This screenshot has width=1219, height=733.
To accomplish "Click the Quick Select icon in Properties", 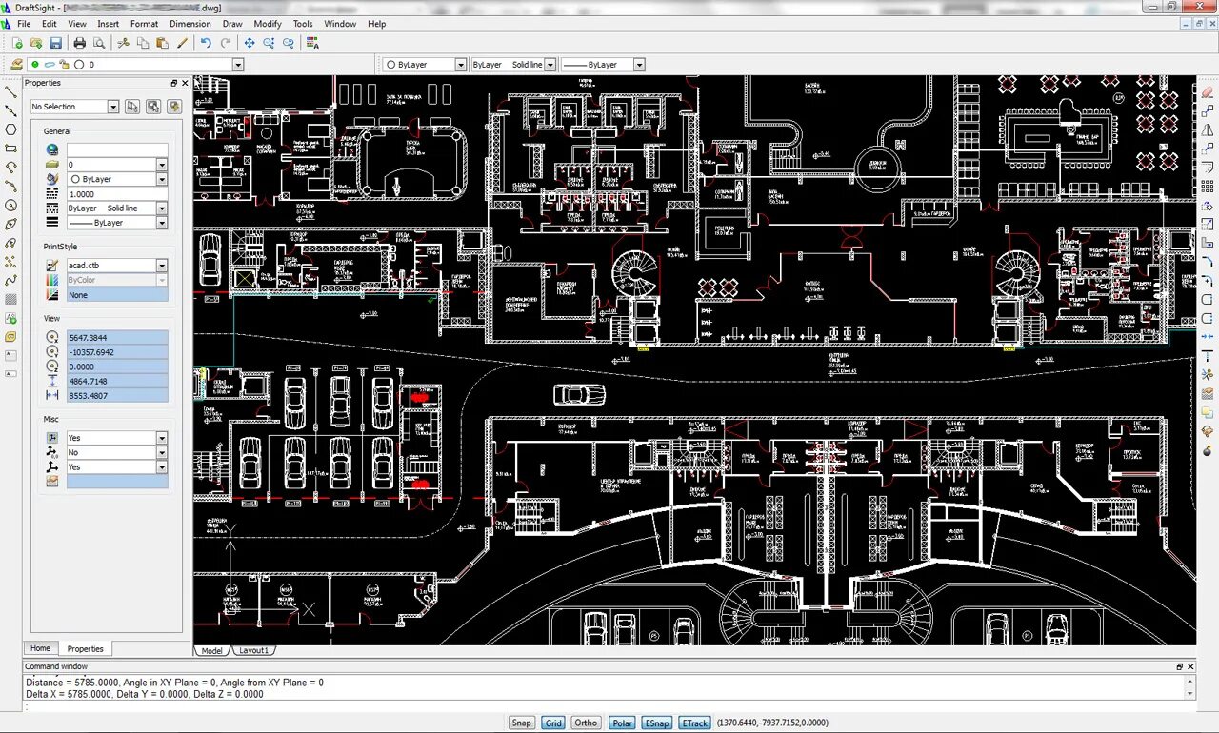I will coord(174,107).
